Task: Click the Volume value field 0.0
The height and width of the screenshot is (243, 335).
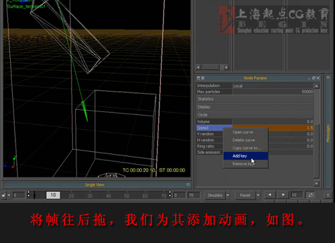Action: click(273, 122)
